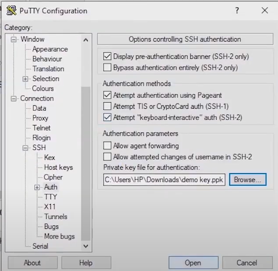Viewport: 278px width, 271px height.
Task: Toggle Display pre-authentication banner checkbox
Action: click(x=107, y=57)
